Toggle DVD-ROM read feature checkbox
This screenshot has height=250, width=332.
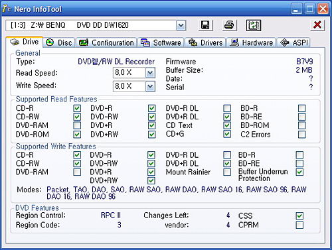coord(77,135)
